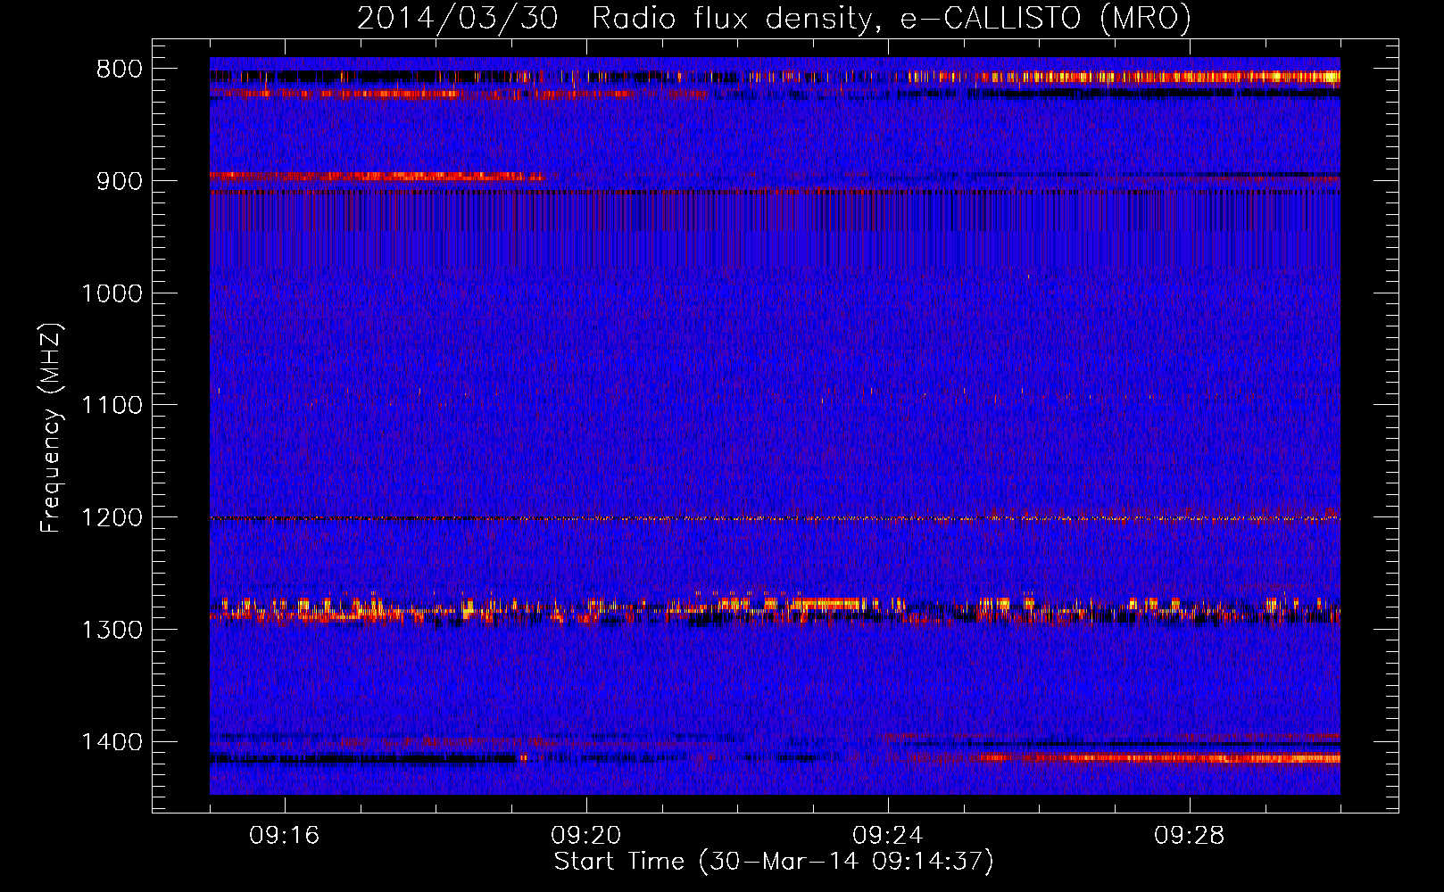Click the red band near 900 MHz
Image resolution: width=1444 pixels, height=892 pixels.
pos(377,177)
